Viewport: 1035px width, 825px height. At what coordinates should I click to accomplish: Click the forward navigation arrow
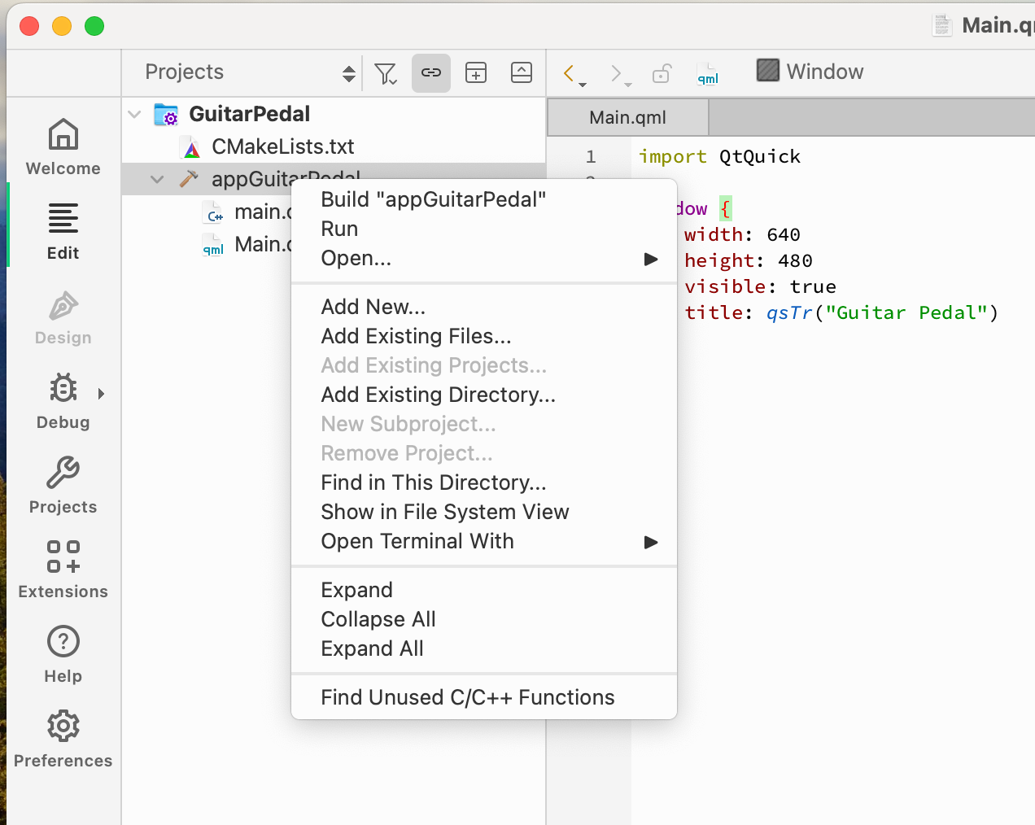(615, 72)
